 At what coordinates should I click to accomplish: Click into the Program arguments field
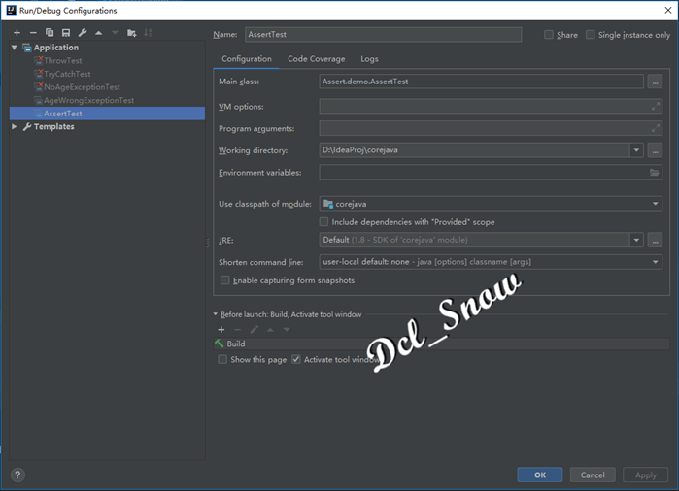pyautogui.click(x=491, y=128)
